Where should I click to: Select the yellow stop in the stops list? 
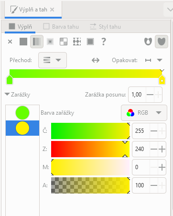[x=22, y=128]
